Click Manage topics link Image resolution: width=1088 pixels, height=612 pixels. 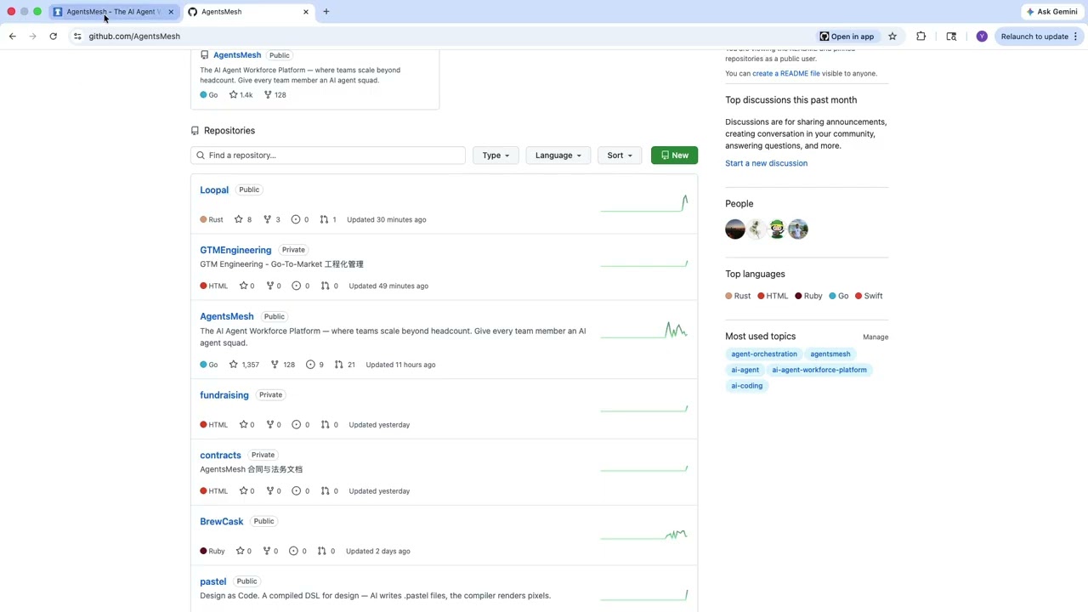[x=875, y=337]
